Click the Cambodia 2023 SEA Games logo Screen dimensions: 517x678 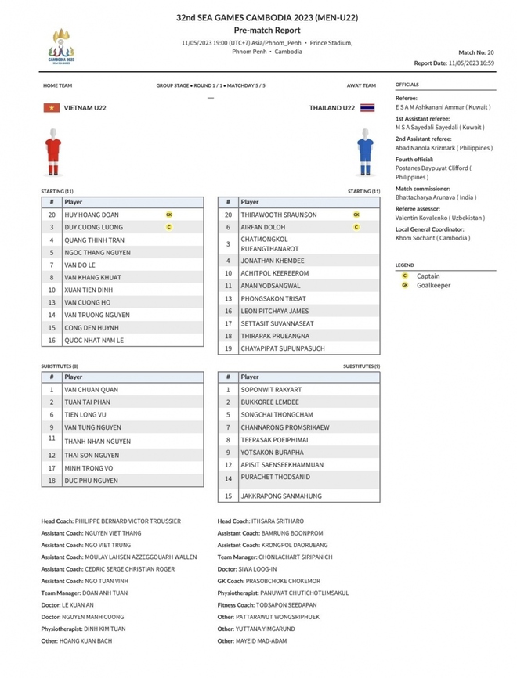[61, 46]
